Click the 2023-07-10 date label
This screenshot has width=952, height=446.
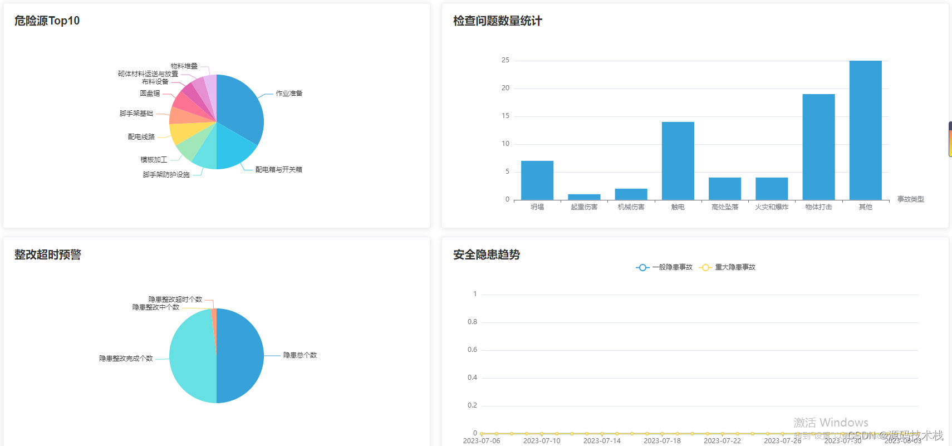[x=542, y=441]
